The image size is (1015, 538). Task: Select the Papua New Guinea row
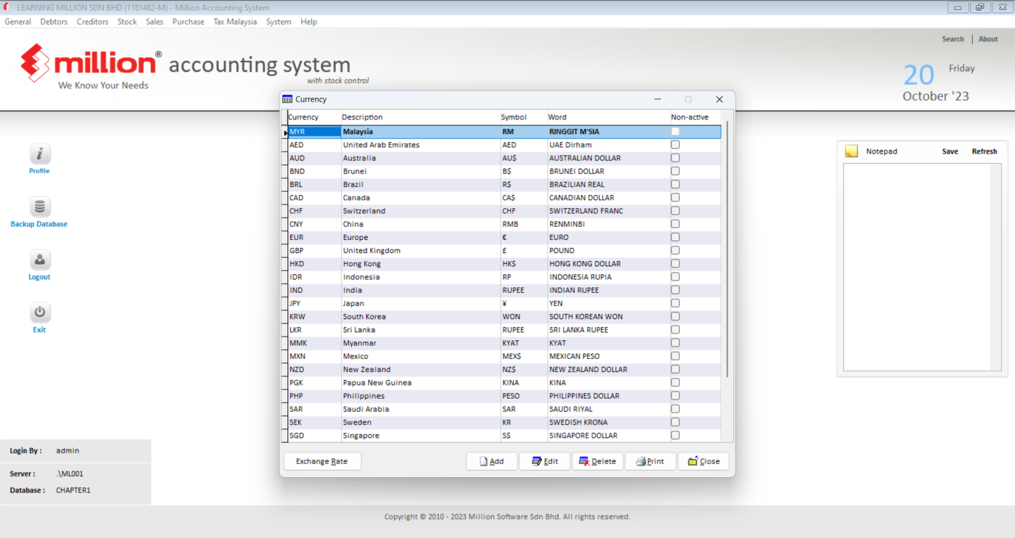504,383
